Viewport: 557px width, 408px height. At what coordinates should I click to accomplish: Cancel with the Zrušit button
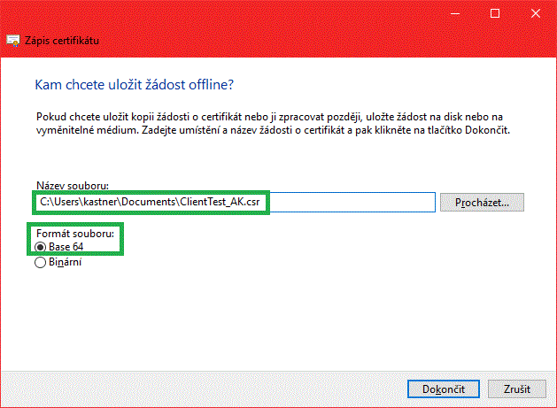(x=516, y=389)
